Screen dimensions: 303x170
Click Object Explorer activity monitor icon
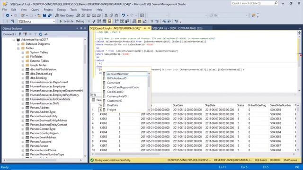point(46,34)
